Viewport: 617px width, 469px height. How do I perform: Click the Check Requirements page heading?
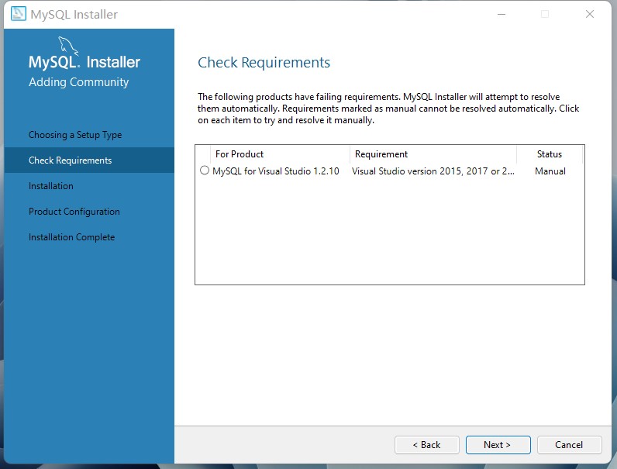pyautogui.click(x=264, y=63)
